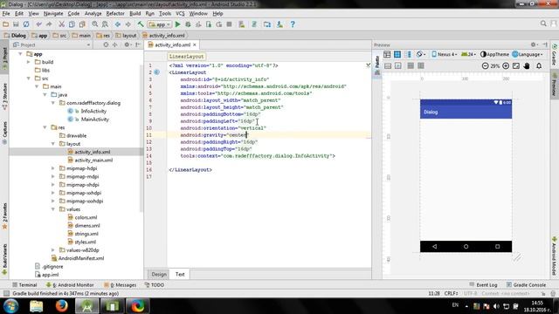
Task: Toggle Show Design view in Preview toolbar
Action: click(x=387, y=54)
